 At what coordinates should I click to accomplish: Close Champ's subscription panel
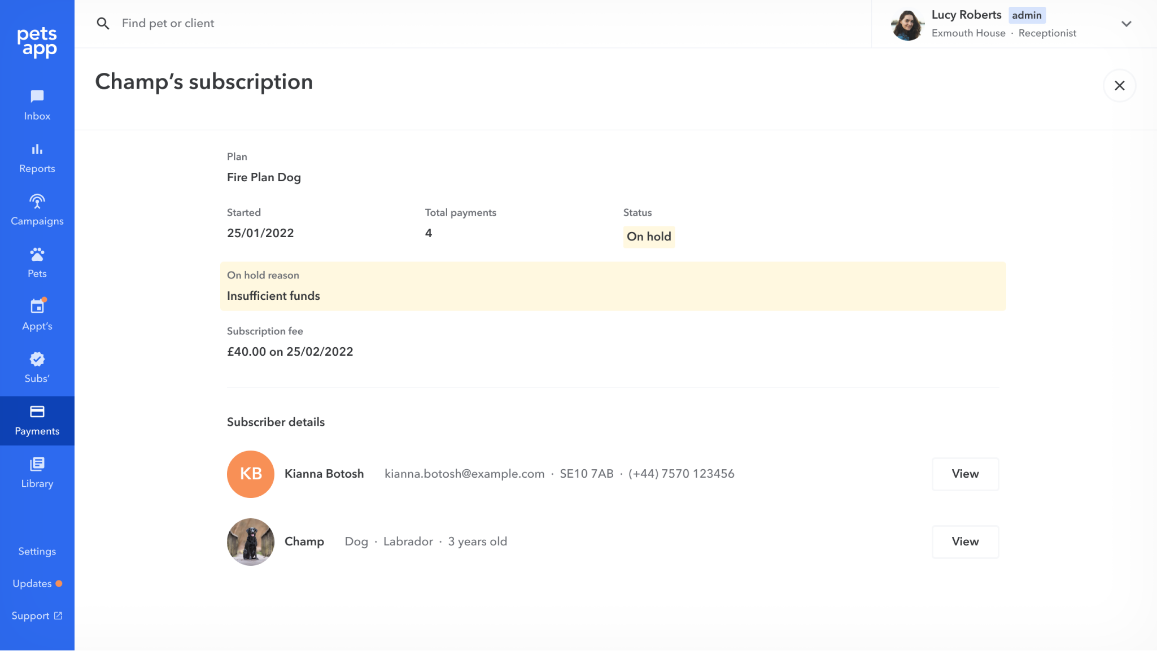pyautogui.click(x=1119, y=86)
